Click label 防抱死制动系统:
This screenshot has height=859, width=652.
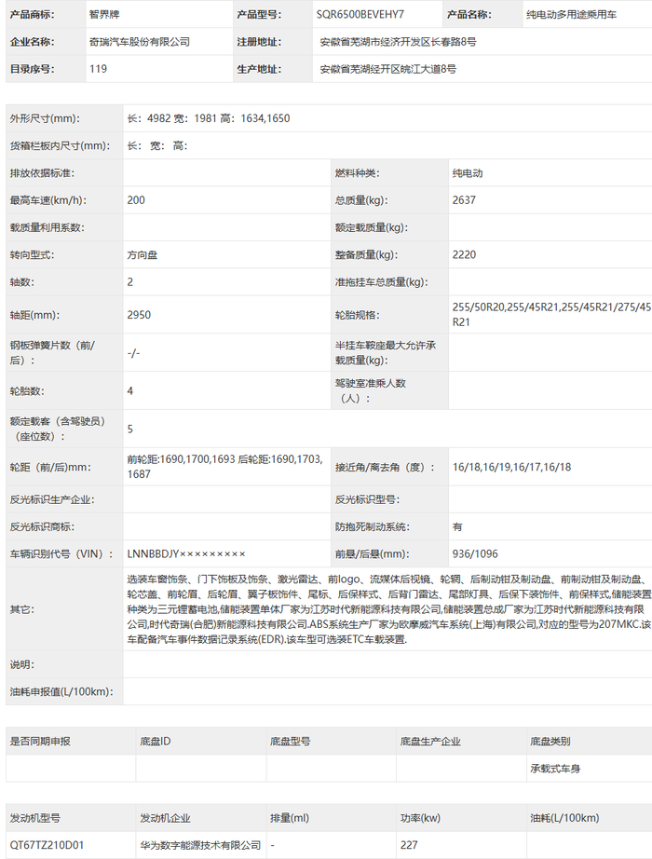(373, 527)
